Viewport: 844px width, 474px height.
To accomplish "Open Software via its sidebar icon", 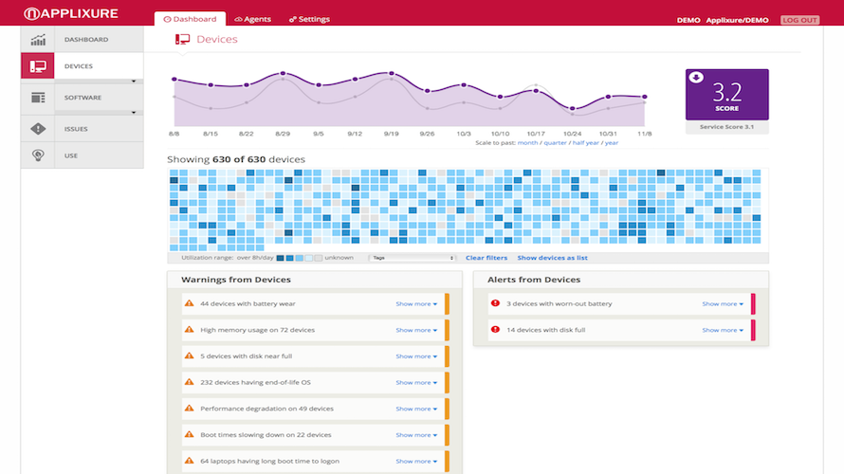I will pyautogui.click(x=38, y=98).
